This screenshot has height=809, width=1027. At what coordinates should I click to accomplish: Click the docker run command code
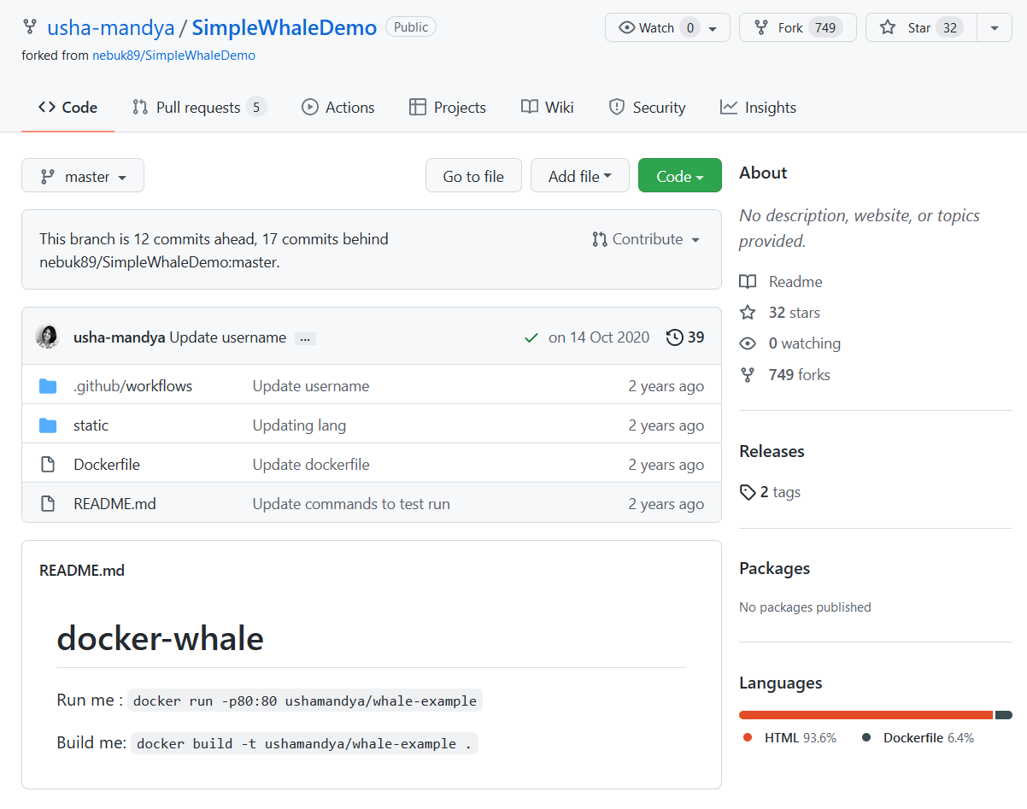click(x=305, y=701)
